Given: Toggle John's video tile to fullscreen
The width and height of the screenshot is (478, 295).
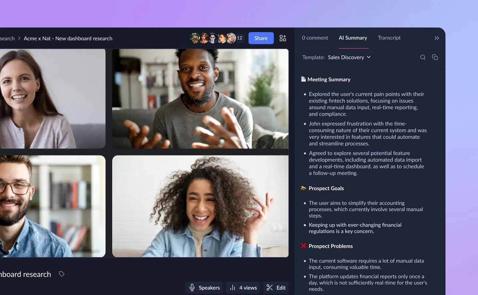Looking at the screenshot, I should (x=200, y=98).
